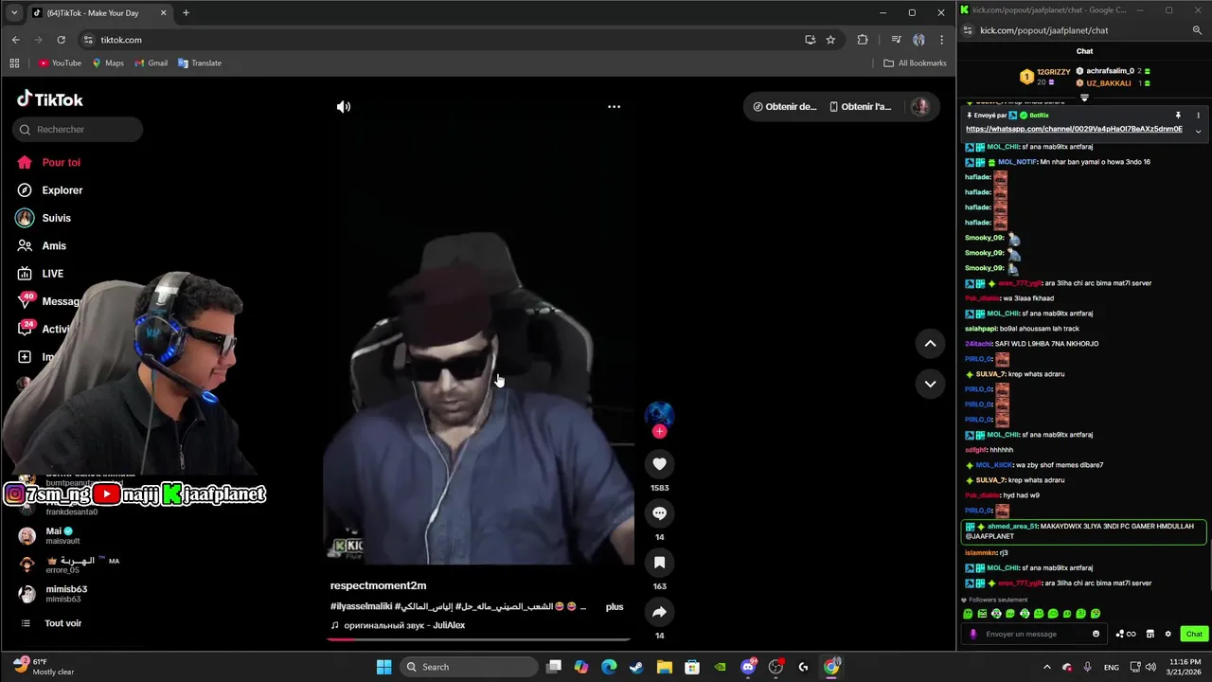The width and height of the screenshot is (1212, 682).
Task: Show hidden system tray icons
Action: [x=1046, y=667]
